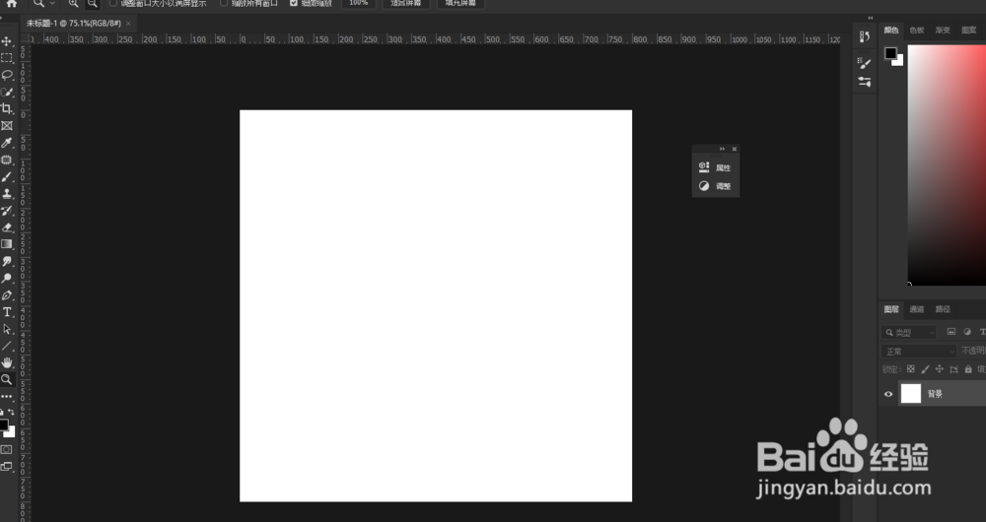Select the History Brush tool
986x522 pixels.
point(7,211)
